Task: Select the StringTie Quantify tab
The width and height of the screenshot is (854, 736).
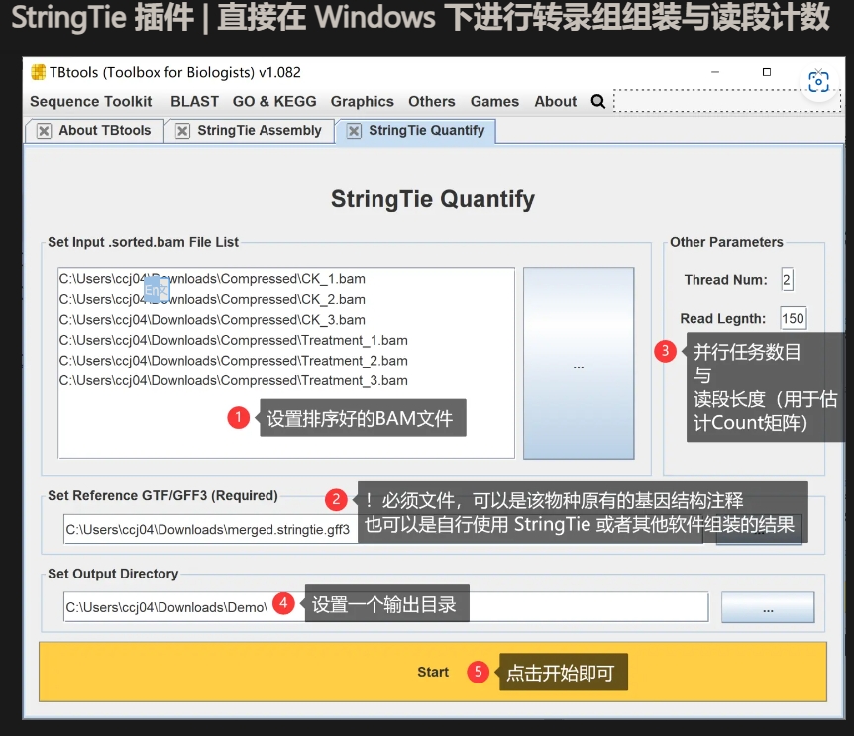Action: click(426, 130)
